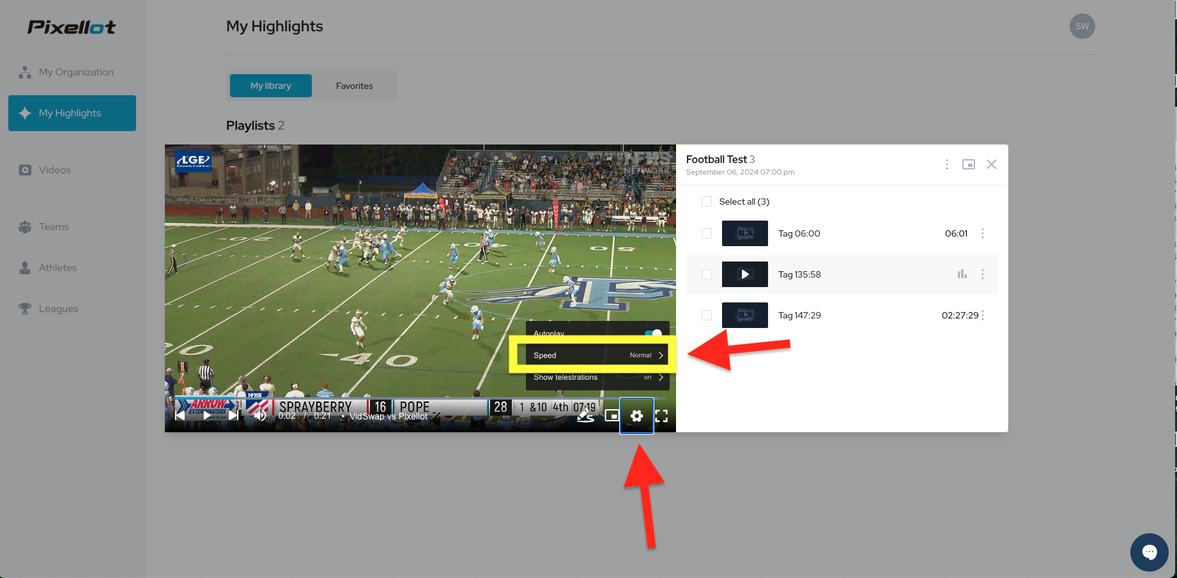The height and width of the screenshot is (578, 1177).
Task: Switch to the Favorites tab
Action: click(355, 86)
